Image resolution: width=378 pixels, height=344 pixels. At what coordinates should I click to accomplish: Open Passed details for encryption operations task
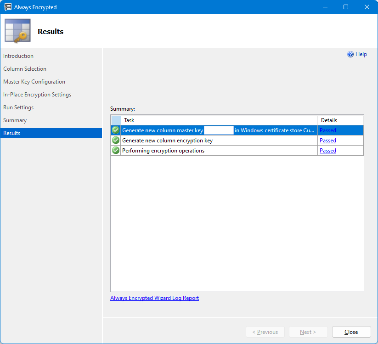pos(327,150)
